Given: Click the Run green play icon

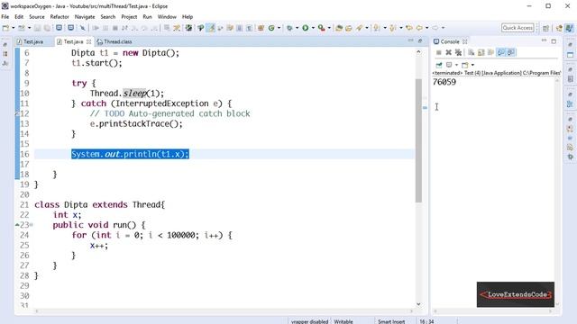Looking at the screenshot, I should click(x=306, y=28).
